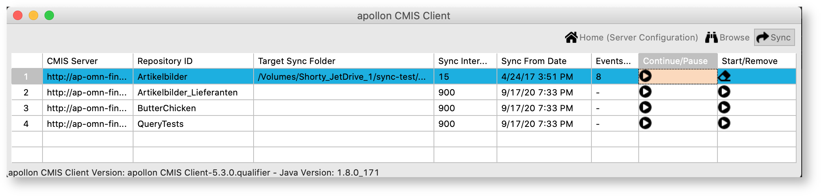Click the /Volumes/Shorty_JetDrive_1 target folder cell
821x196 pixels.
coord(344,77)
